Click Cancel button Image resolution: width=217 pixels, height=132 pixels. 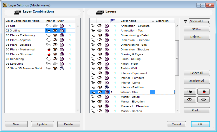click(176, 124)
